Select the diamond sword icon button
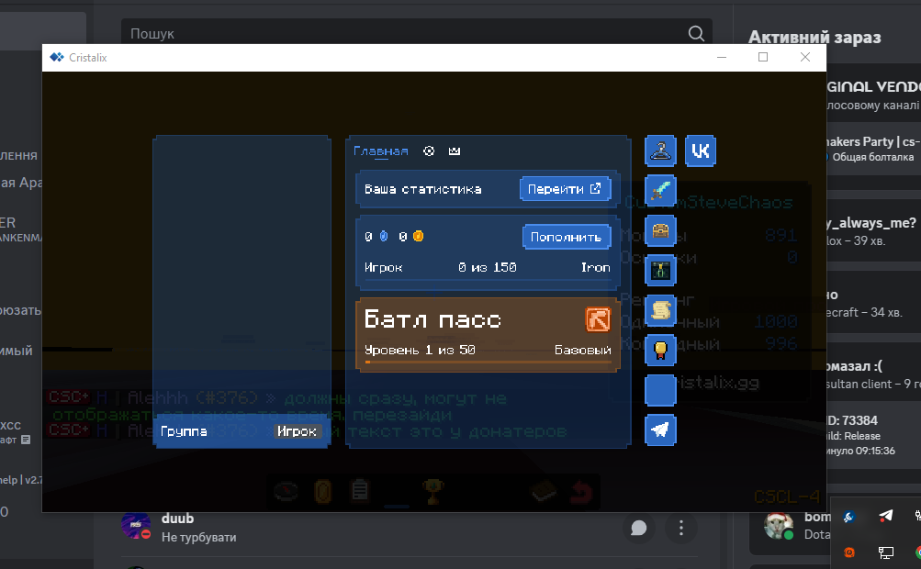The width and height of the screenshot is (921, 569). pos(660,191)
